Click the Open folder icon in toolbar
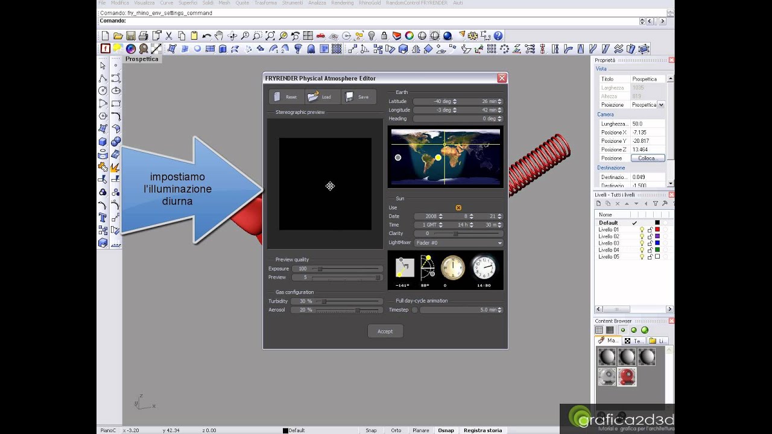The width and height of the screenshot is (772, 434). tap(118, 36)
